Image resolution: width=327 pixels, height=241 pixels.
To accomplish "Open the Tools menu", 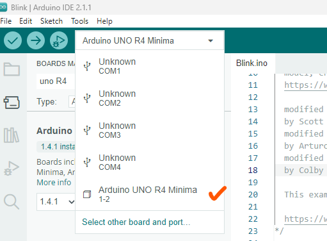I will click(79, 21).
